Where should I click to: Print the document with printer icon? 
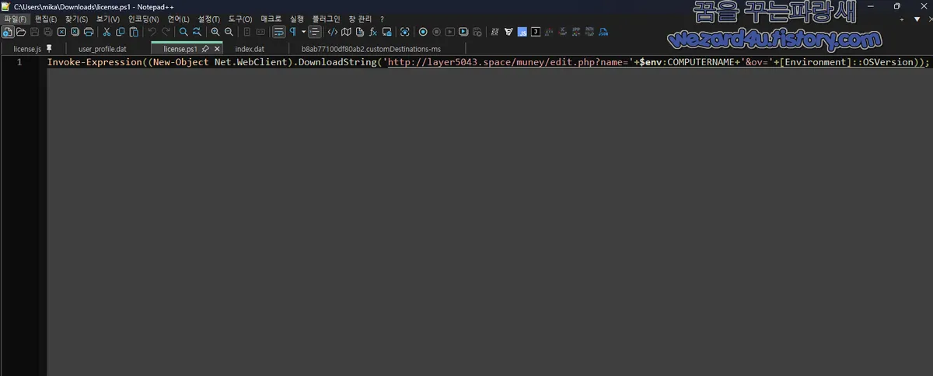89,32
